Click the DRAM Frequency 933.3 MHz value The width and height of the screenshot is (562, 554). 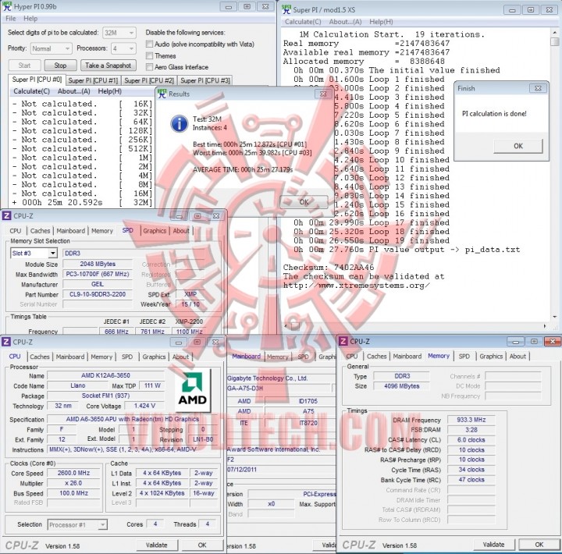(471, 420)
